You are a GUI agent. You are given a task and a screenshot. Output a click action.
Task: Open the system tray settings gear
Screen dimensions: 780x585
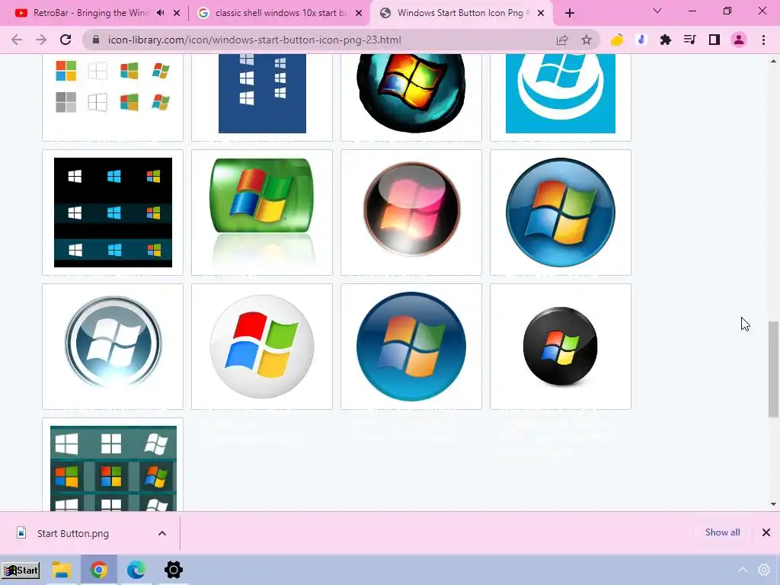(x=764, y=570)
